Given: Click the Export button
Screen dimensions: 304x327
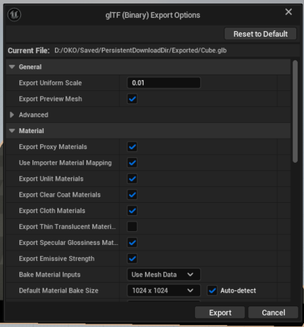Looking at the screenshot, I should click(220, 313).
